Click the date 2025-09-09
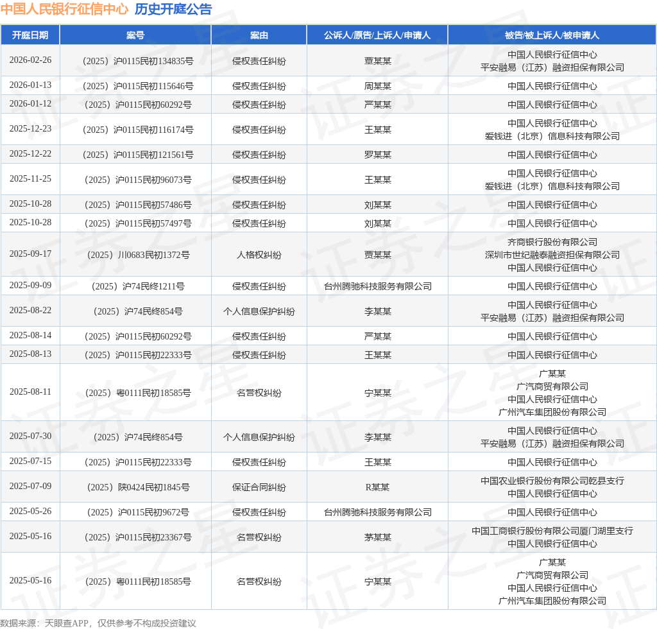Image resolution: width=657 pixels, height=629 pixels. coord(30,286)
